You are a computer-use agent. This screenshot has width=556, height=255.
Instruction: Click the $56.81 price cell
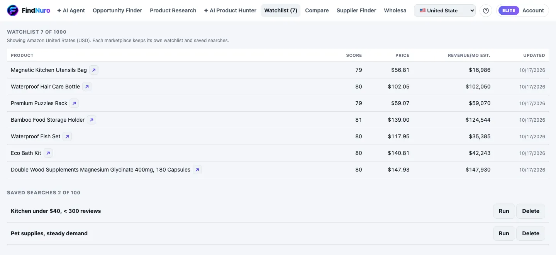tap(400, 70)
